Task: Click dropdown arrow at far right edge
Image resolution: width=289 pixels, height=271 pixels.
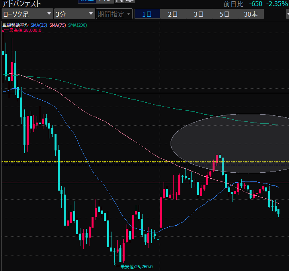Action: [x=287, y=14]
